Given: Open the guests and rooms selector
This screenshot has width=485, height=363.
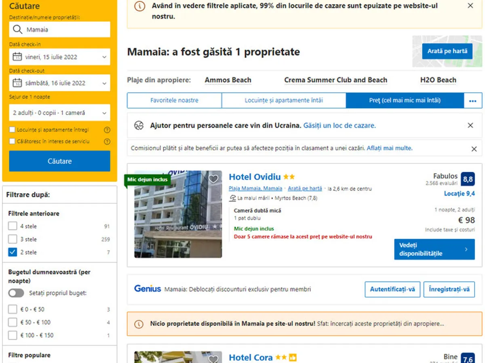Looking at the screenshot, I should click(60, 113).
